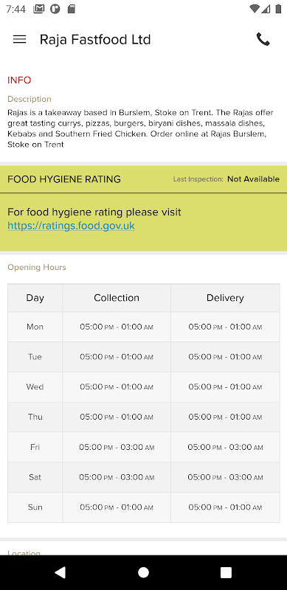Viewport: 287px width, 590px height.
Task: Tap the Day column header
Action: click(35, 298)
